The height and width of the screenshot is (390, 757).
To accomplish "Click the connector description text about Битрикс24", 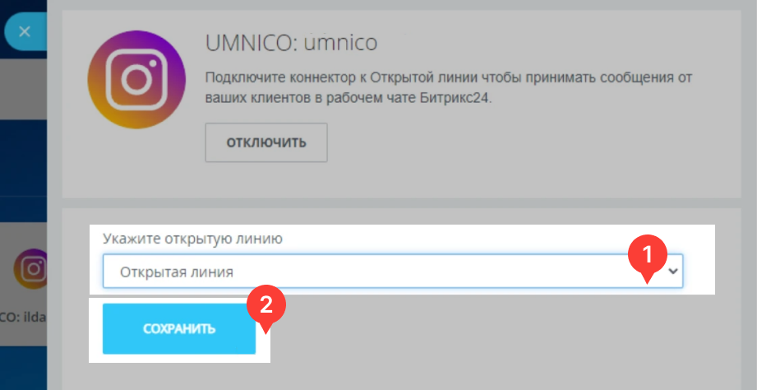I will coord(449,87).
